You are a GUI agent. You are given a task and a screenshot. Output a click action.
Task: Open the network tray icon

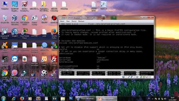162,99
